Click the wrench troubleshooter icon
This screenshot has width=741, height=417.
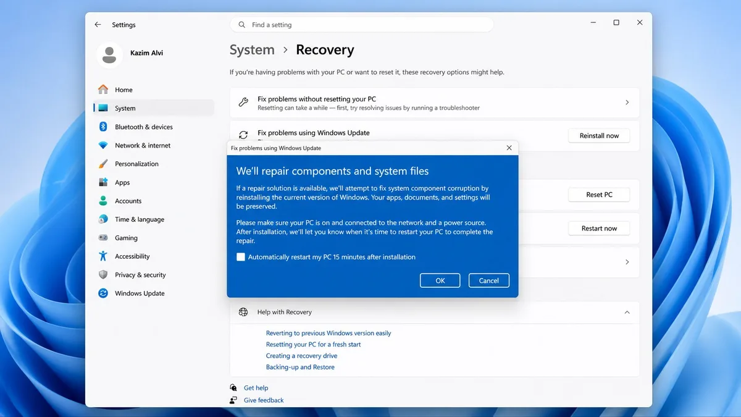tap(243, 103)
